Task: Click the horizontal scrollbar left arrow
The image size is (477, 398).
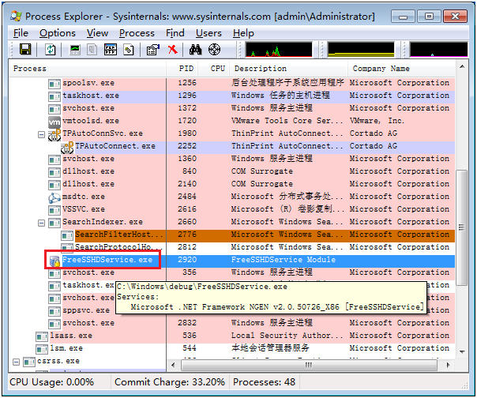Action: click(x=173, y=365)
